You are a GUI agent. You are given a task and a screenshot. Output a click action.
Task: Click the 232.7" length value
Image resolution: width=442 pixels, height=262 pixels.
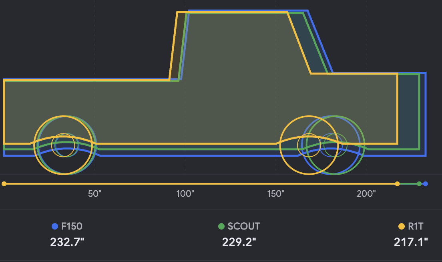pyautogui.click(x=67, y=242)
